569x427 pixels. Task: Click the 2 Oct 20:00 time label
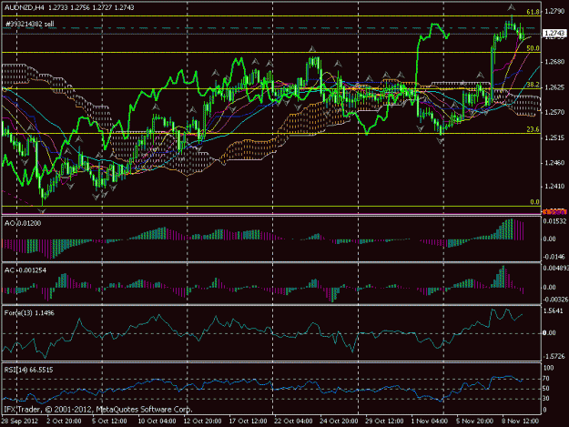pyautogui.click(x=64, y=421)
